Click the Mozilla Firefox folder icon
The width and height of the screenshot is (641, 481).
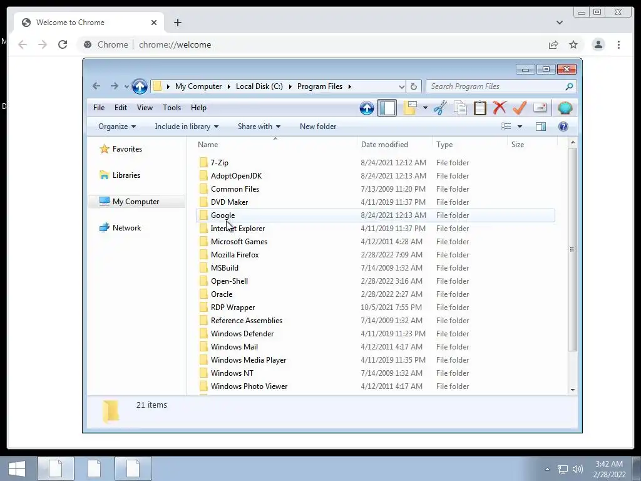coord(203,254)
